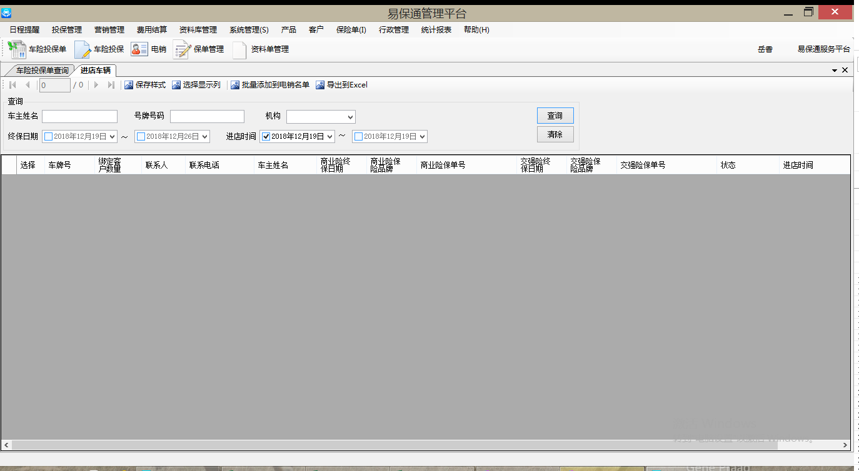
Task: Click the 查询 search button
Action: (555, 116)
